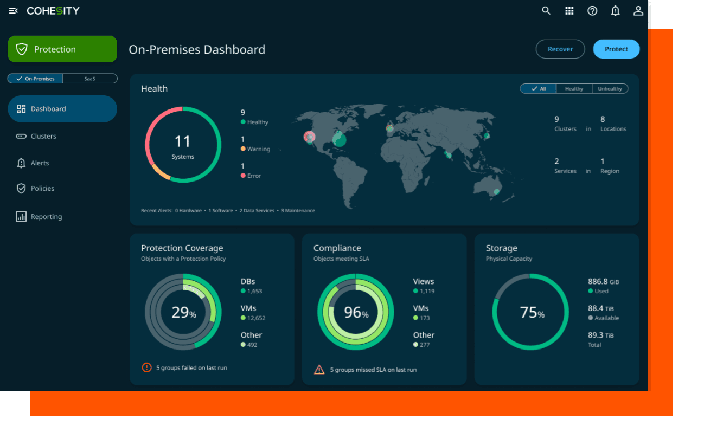Click the Dashboard grid icon in sidebar
This screenshot has height=439, width=704.
pyautogui.click(x=21, y=109)
